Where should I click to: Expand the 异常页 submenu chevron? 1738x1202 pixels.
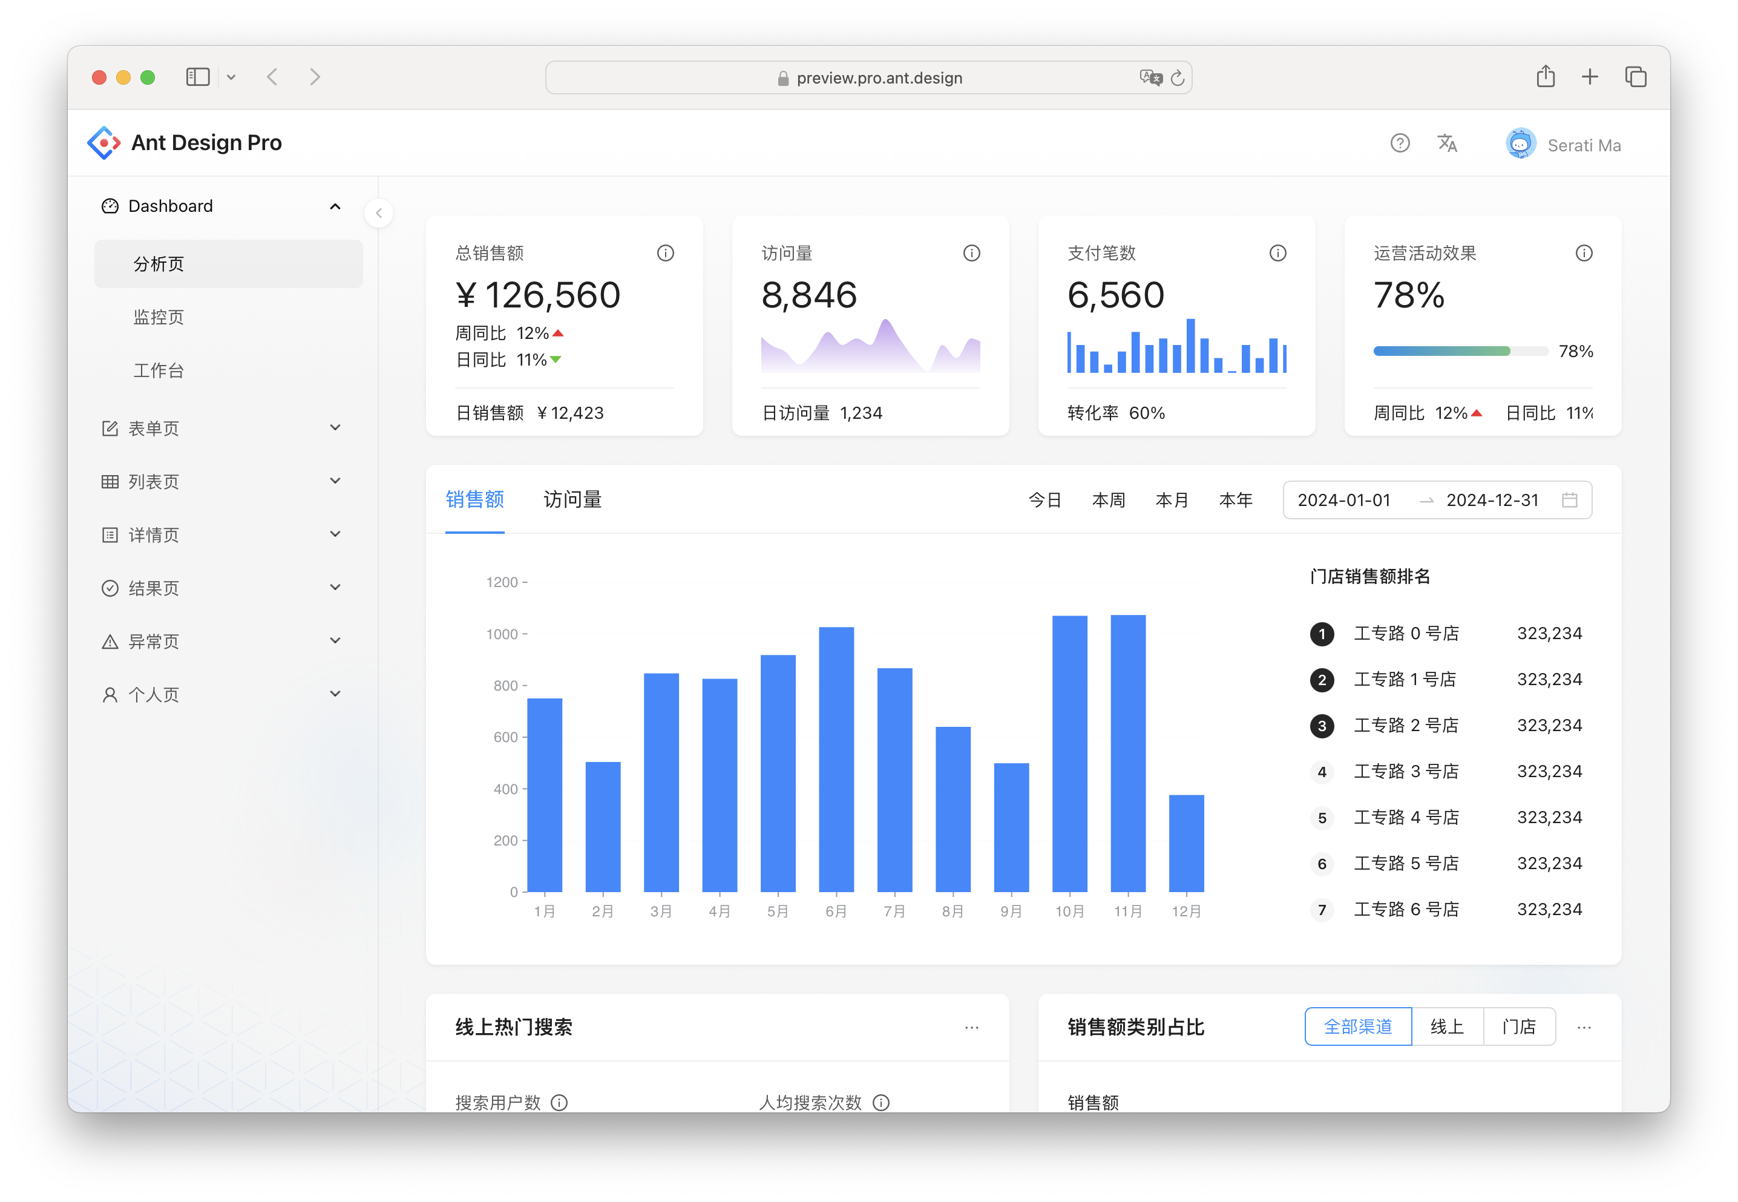click(x=335, y=641)
